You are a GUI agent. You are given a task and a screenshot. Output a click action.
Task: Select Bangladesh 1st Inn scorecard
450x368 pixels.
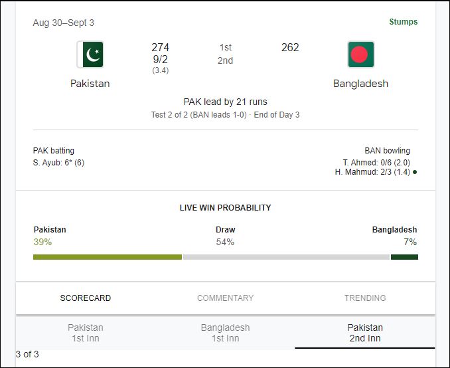point(225,333)
